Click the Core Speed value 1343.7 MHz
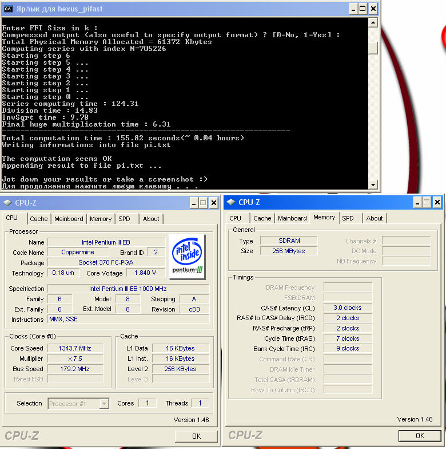The image size is (446, 449). click(75, 348)
